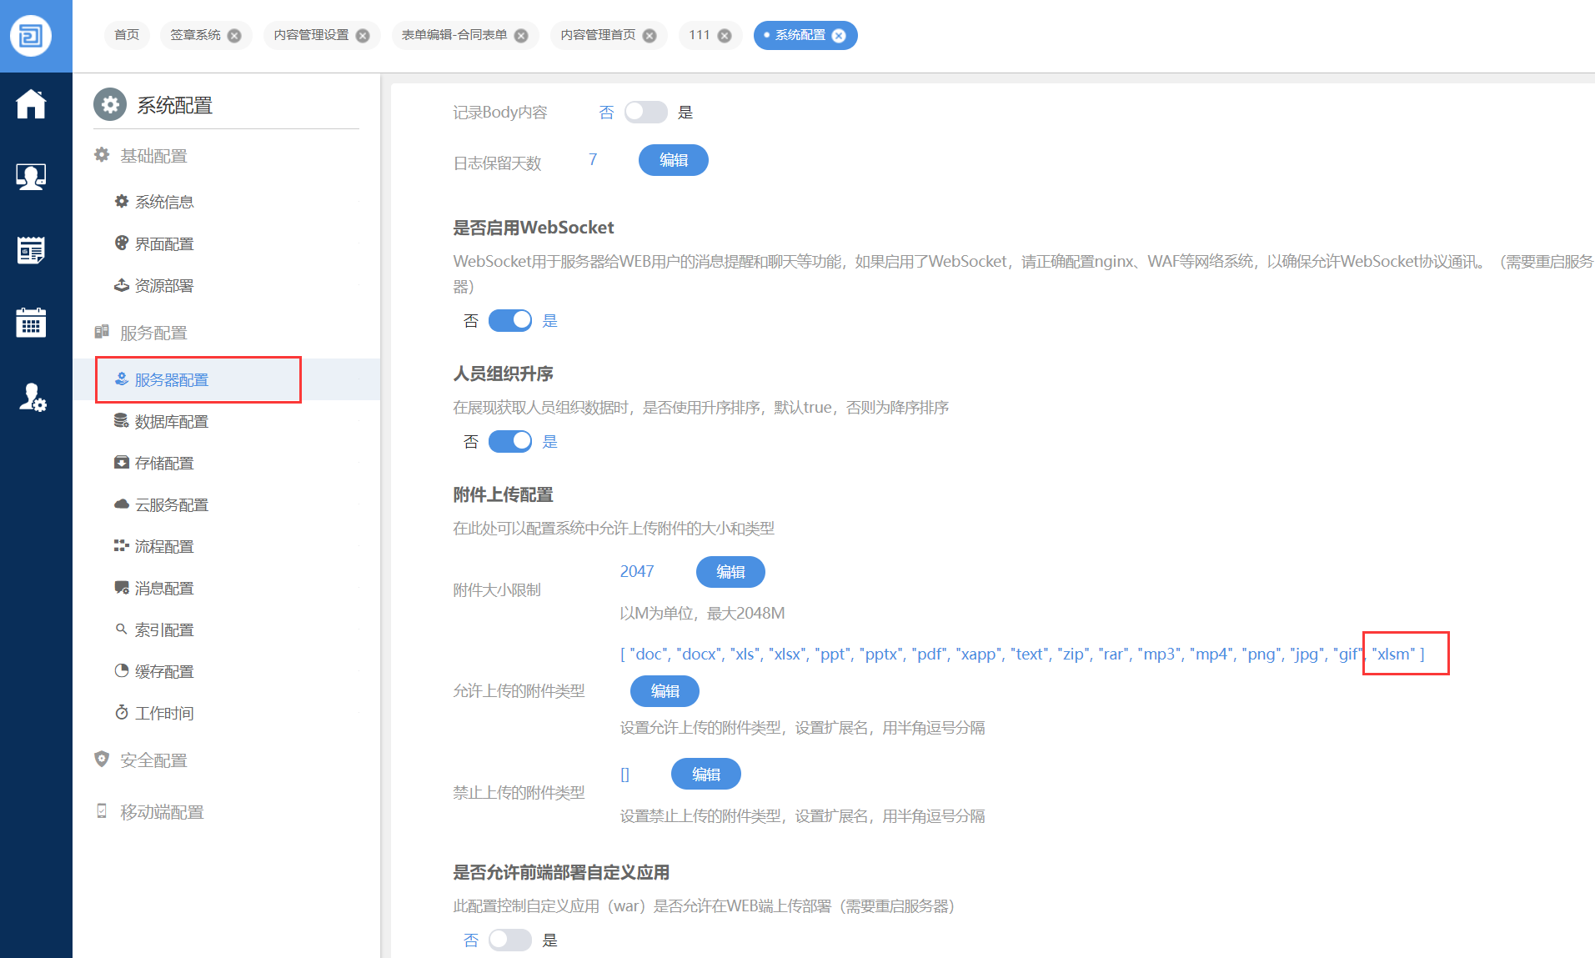Edit the 禁止上传的附件类型 list
Image resolution: width=1595 pixels, height=958 pixels.
[706, 774]
